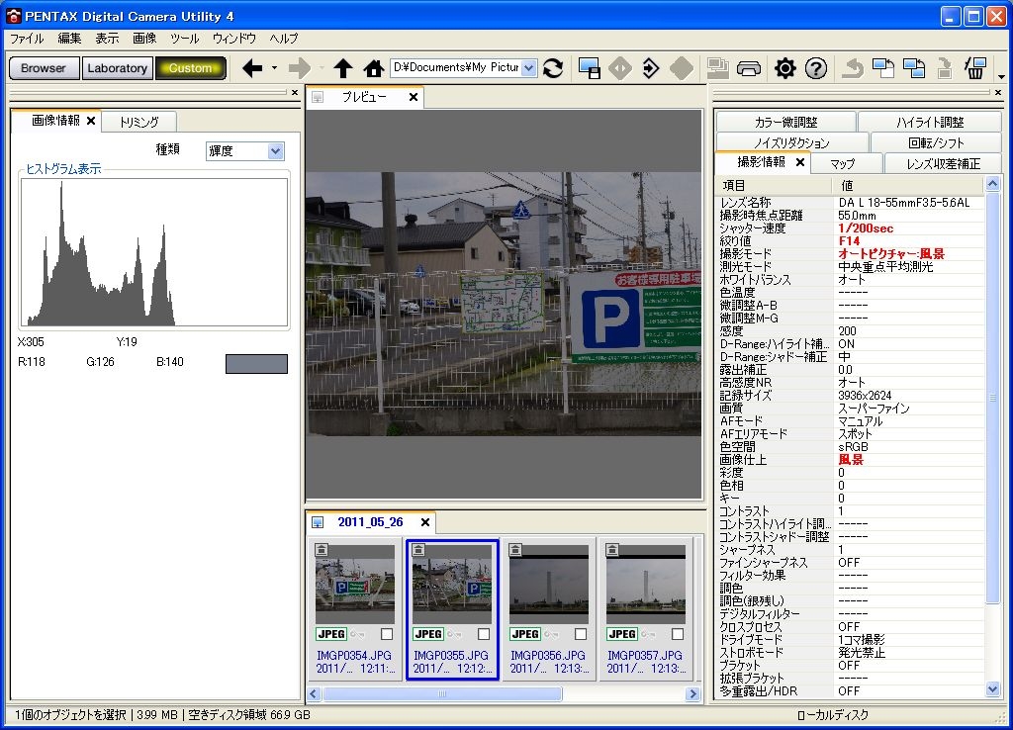Open the ツール menu
Viewport: 1013px width, 730px height.
click(184, 39)
